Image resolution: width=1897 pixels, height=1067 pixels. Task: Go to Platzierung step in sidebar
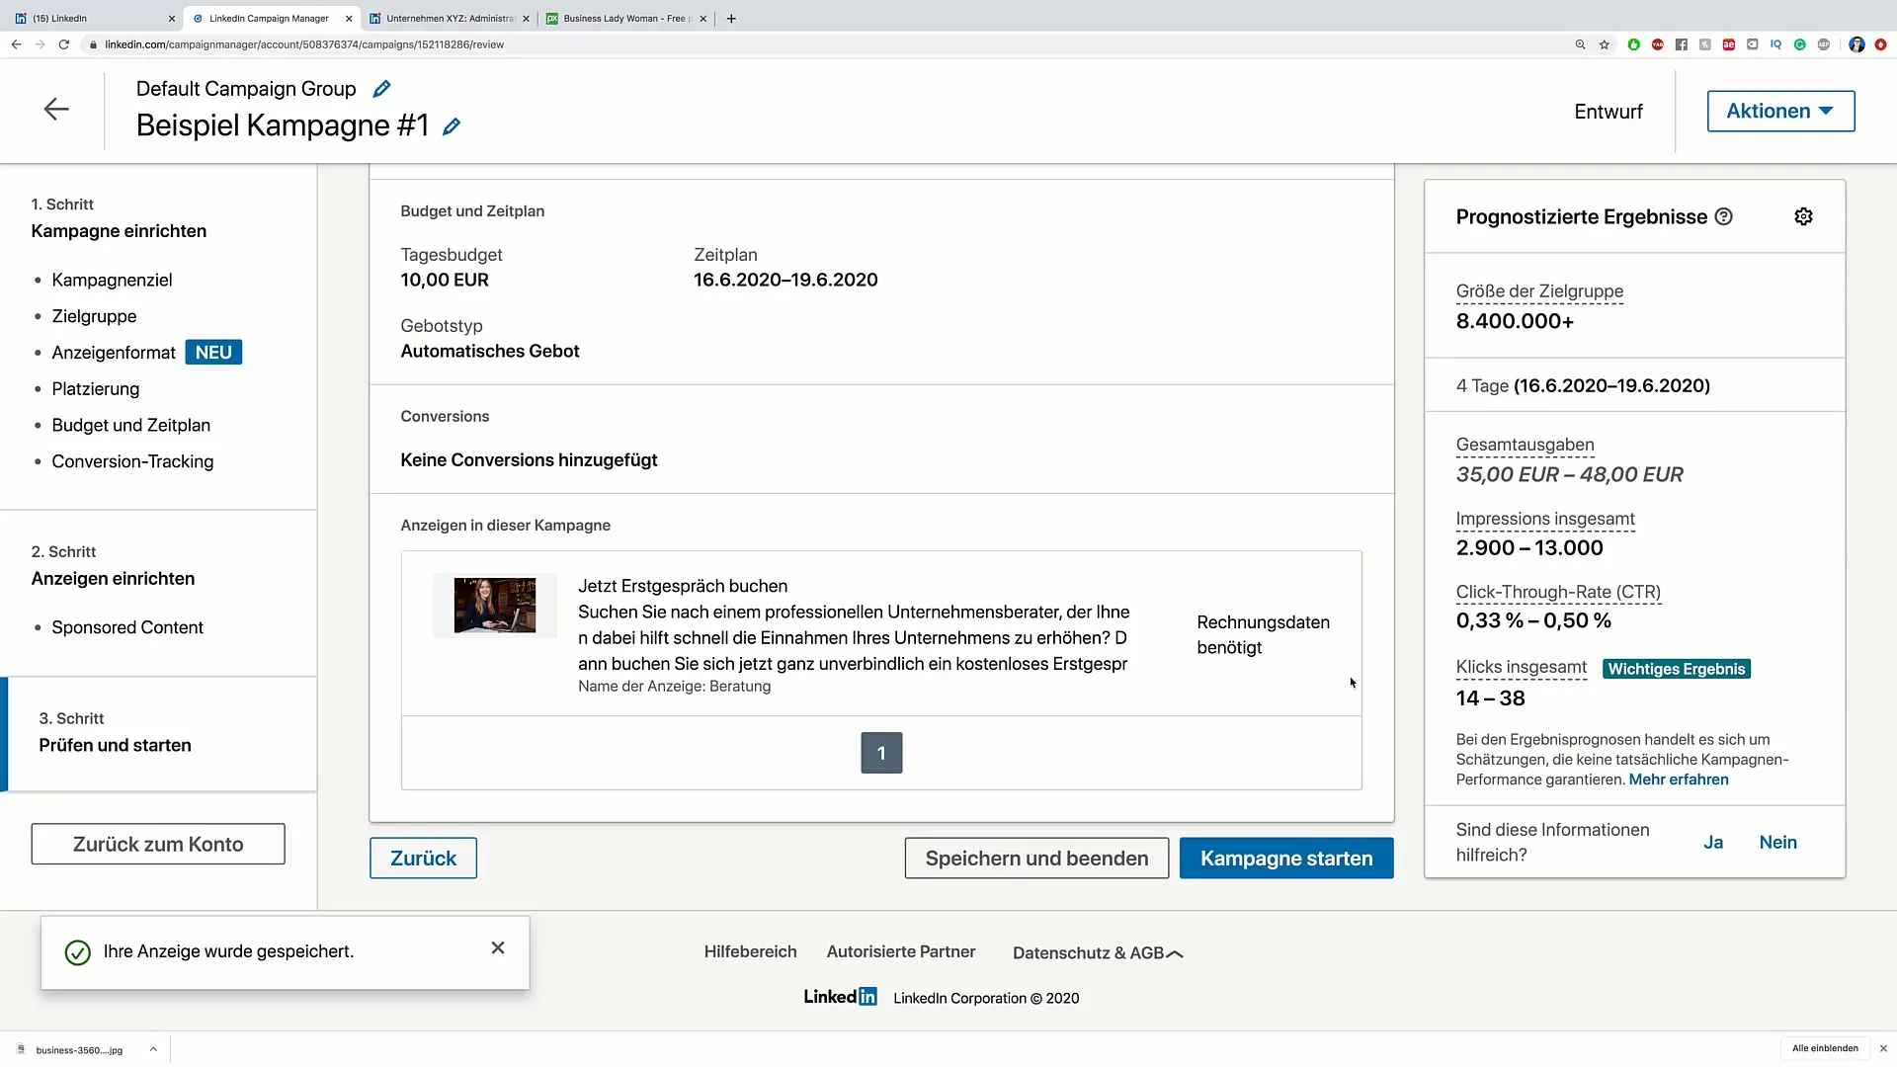pos(96,389)
